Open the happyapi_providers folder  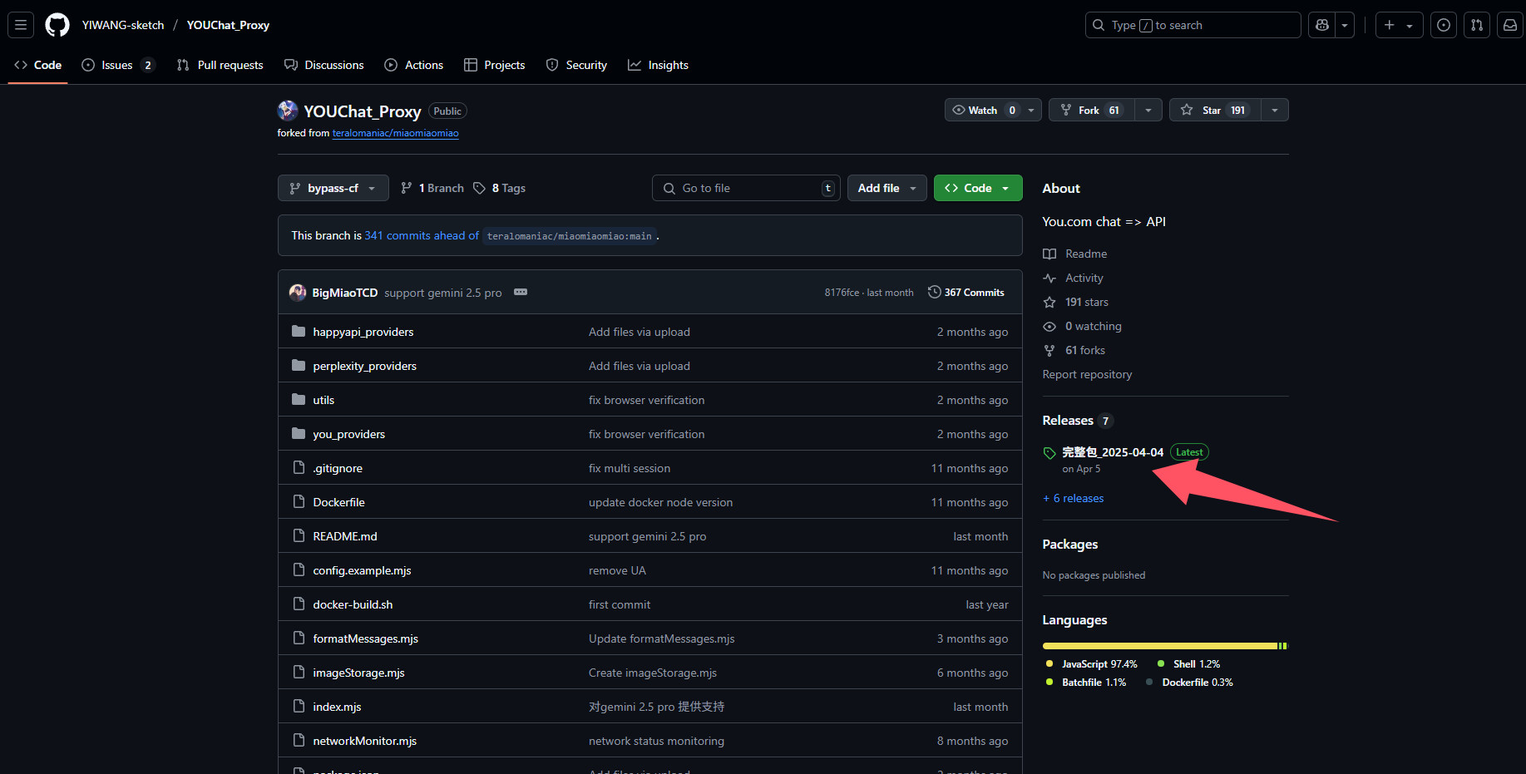tap(363, 332)
